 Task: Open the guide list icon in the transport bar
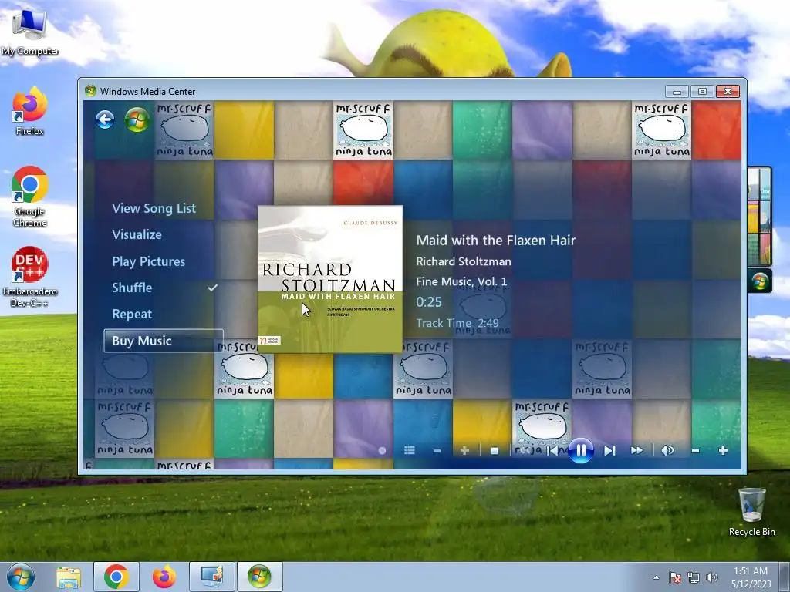pos(410,450)
